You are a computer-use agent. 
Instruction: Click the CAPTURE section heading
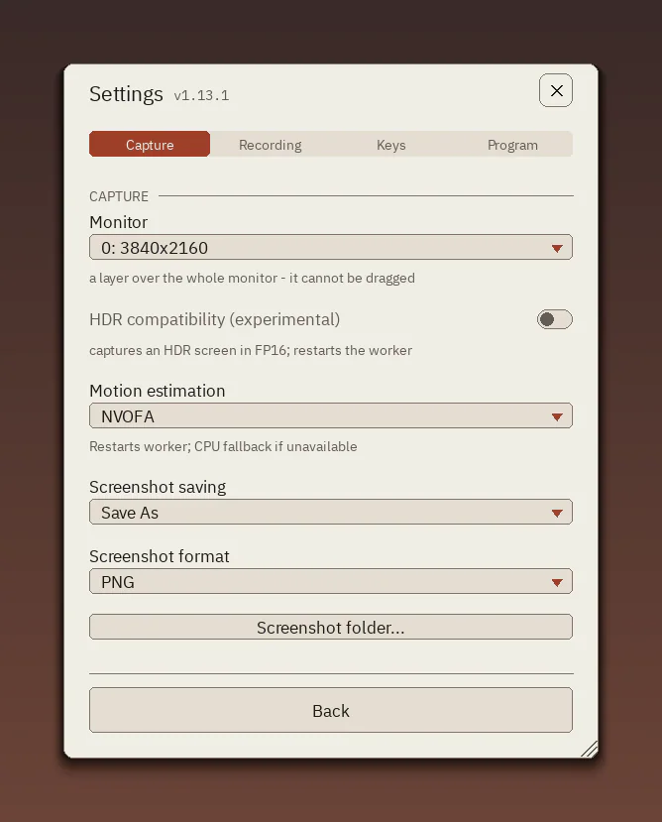[x=119, y=196]
